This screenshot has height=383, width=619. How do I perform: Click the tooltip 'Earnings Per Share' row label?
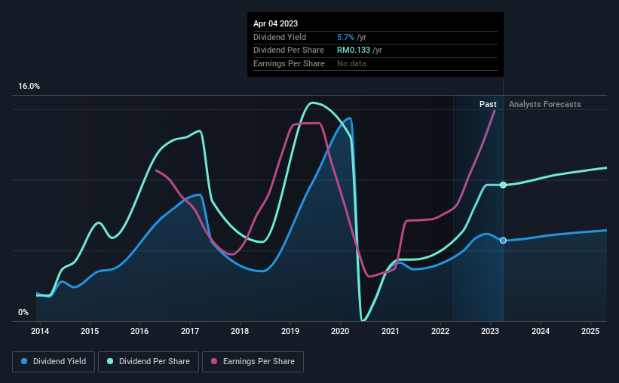(x=289, y=63)
